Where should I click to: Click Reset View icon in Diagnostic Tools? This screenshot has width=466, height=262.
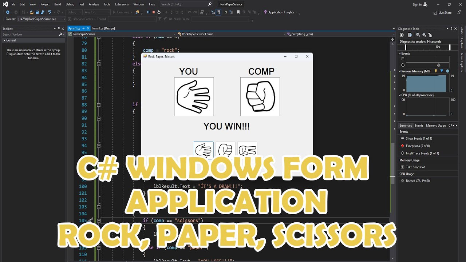430,35
